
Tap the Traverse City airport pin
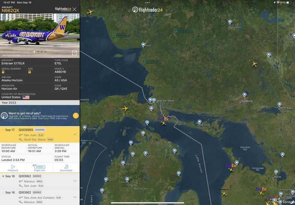click(123, 163)
